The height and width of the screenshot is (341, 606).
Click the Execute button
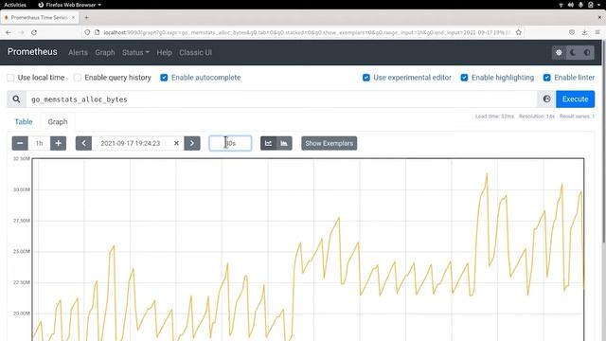coord(575,99)
